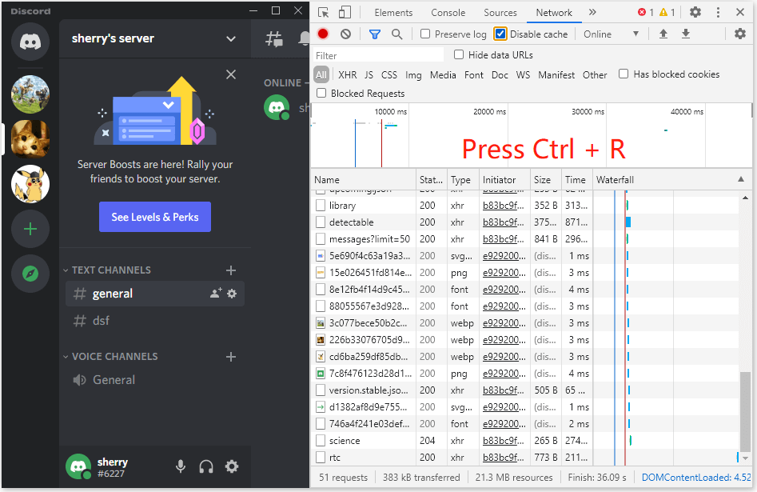Select the general text channel

click(x=154, y=294)
